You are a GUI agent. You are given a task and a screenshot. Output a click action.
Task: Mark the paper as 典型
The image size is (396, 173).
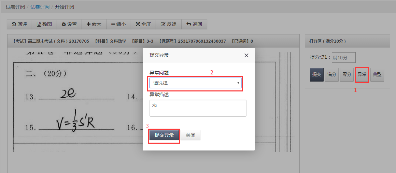coord(377,74)
